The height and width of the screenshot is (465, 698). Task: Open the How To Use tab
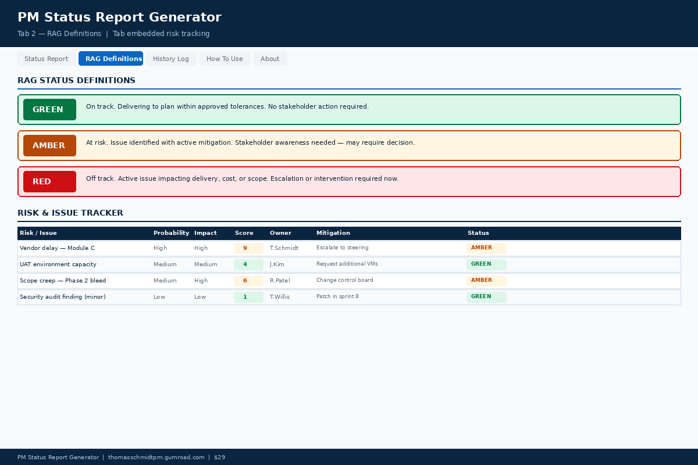pos(225,59)
